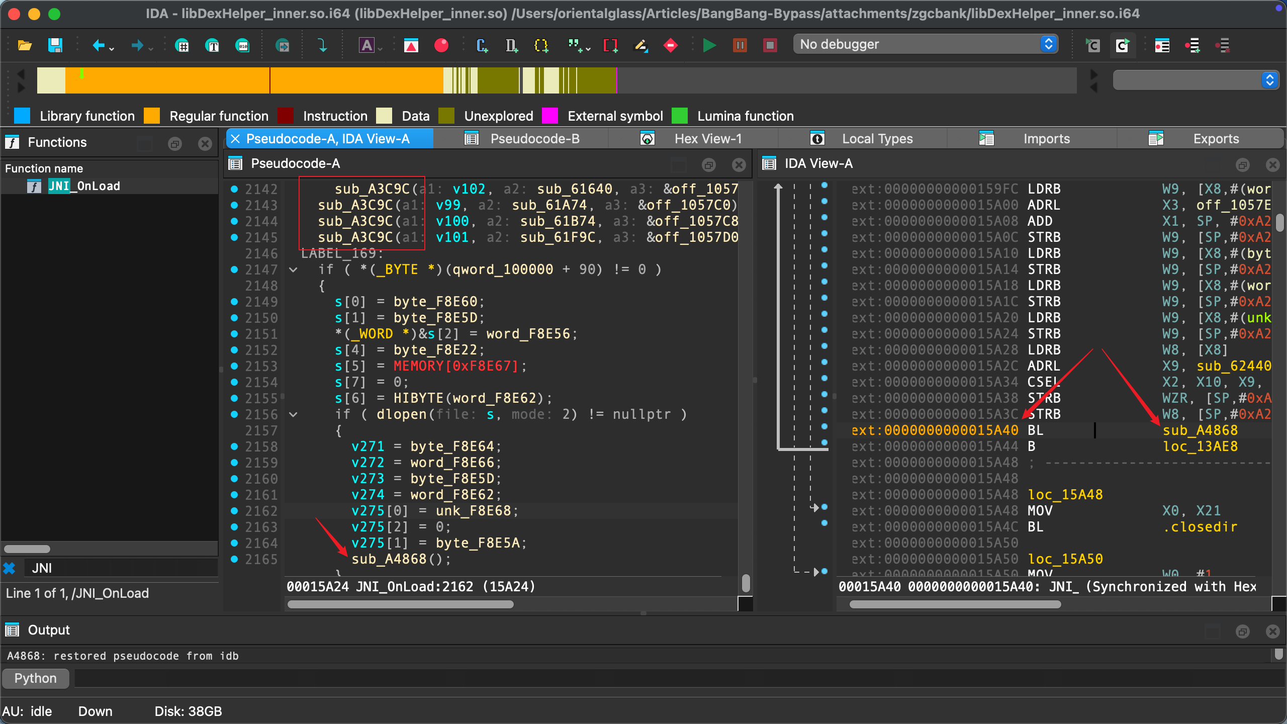Click sub_A4868 operand in IDA View-A
Viewport: 1287px width, 724px height.
click(1200, 430)
